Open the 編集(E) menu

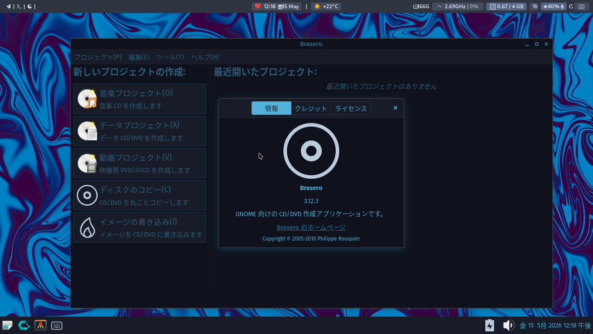pyautogui.click(x=139, y=57)
